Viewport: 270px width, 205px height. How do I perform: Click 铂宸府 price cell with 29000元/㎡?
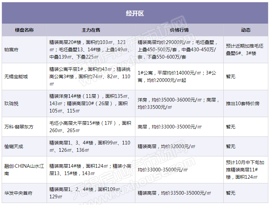(178, 50)
